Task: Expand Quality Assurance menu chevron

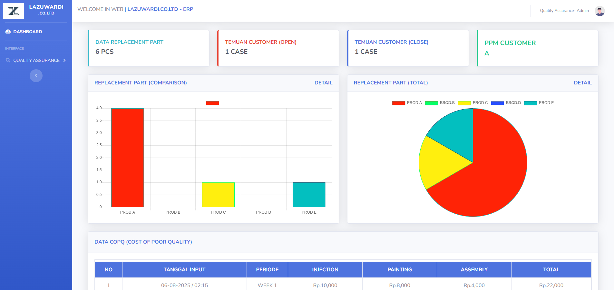Action: 64,60
